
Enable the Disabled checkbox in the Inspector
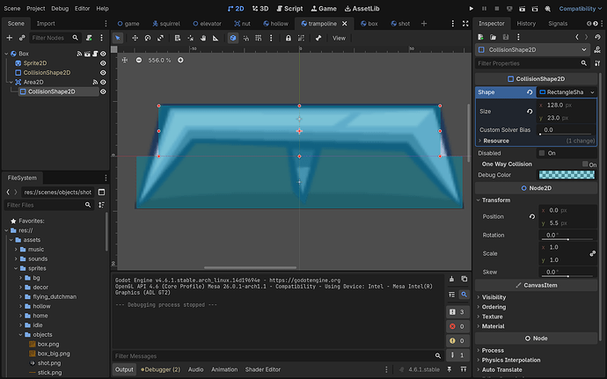tap(540, 153)
